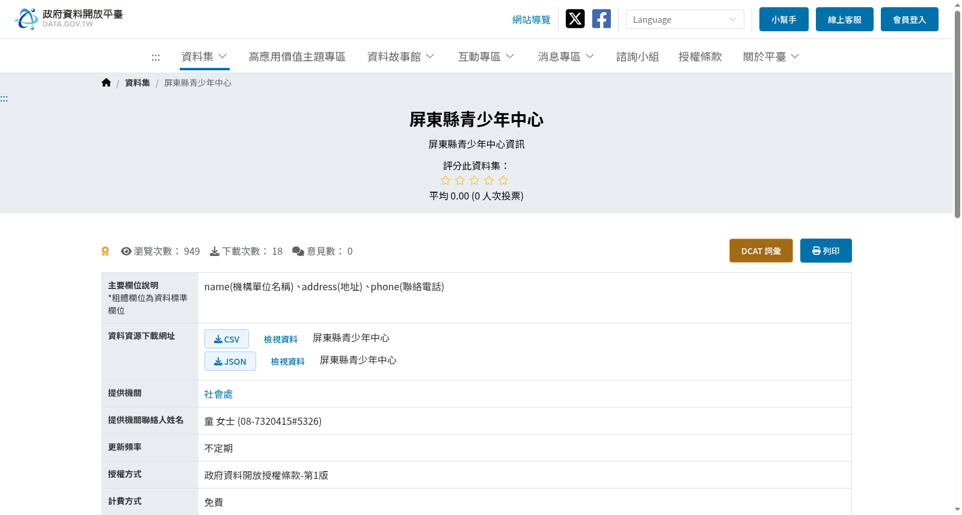This screenshot has height=515, width=962.
Task: Click the 免費 fee value
Action: (x=213, y=502)
